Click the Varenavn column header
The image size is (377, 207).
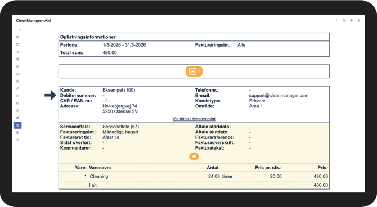tap(100, 168)
